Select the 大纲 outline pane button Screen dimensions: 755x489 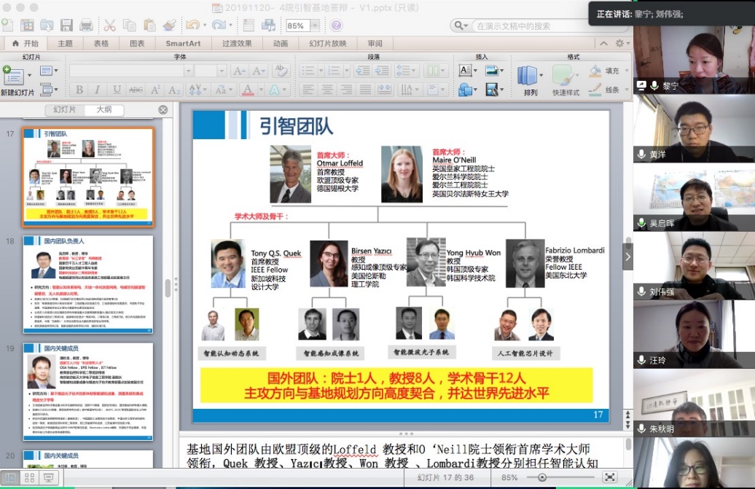[x=104, y=110]
